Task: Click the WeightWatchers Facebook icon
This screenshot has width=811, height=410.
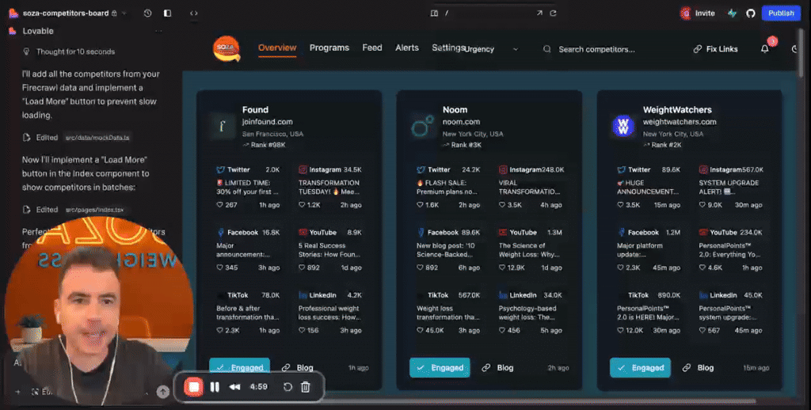Action: click(621, 232)
